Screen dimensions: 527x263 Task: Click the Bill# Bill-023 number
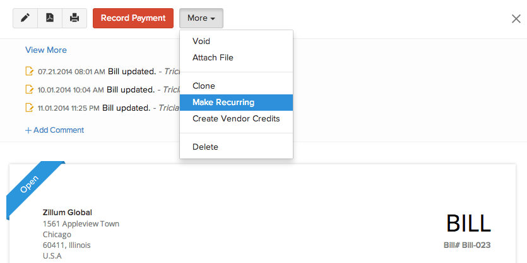click(x=467, y=245)
